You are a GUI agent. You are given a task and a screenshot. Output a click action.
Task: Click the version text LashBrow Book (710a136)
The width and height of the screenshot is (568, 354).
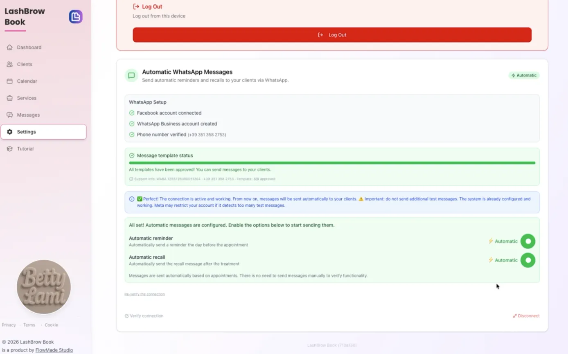tap(332, 345)
